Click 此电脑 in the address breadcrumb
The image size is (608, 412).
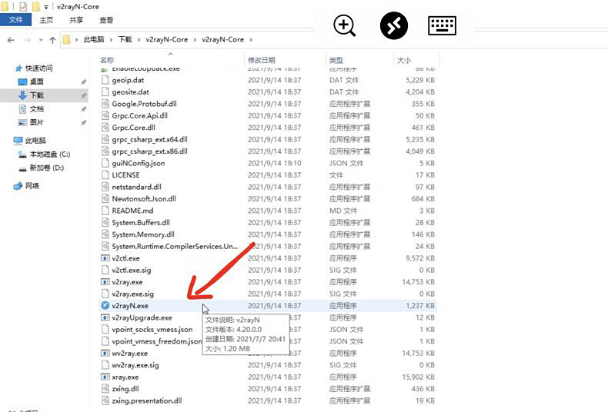[94, 39]
